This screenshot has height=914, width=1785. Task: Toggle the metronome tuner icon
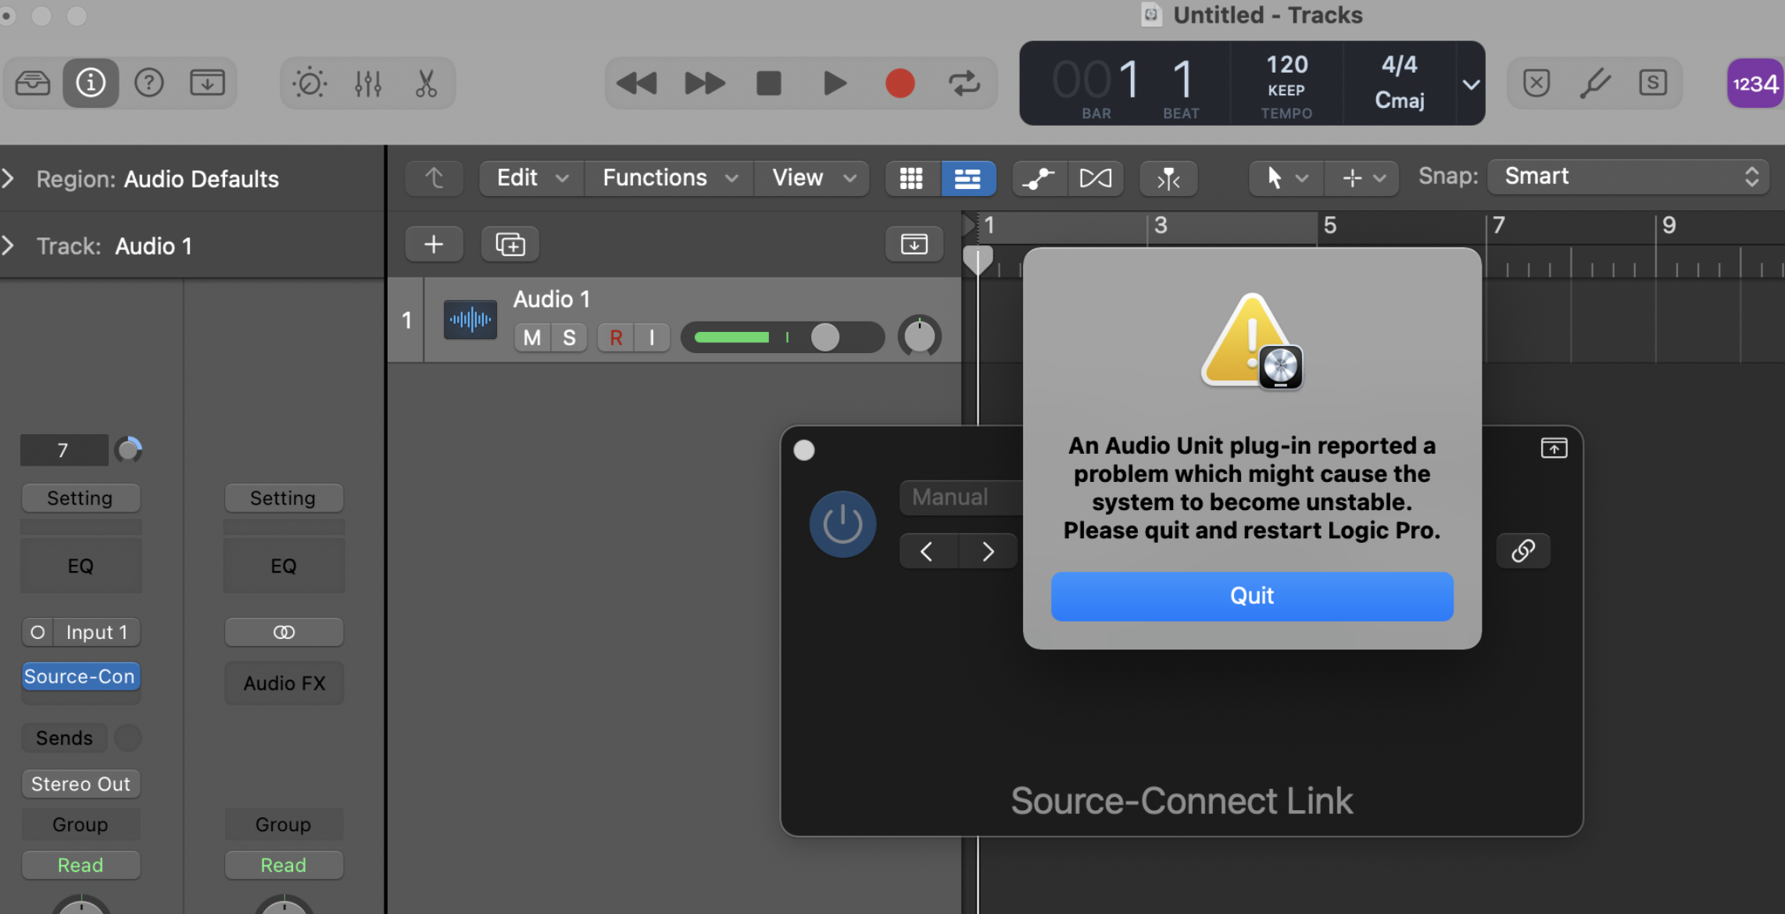coord(1594,83)
